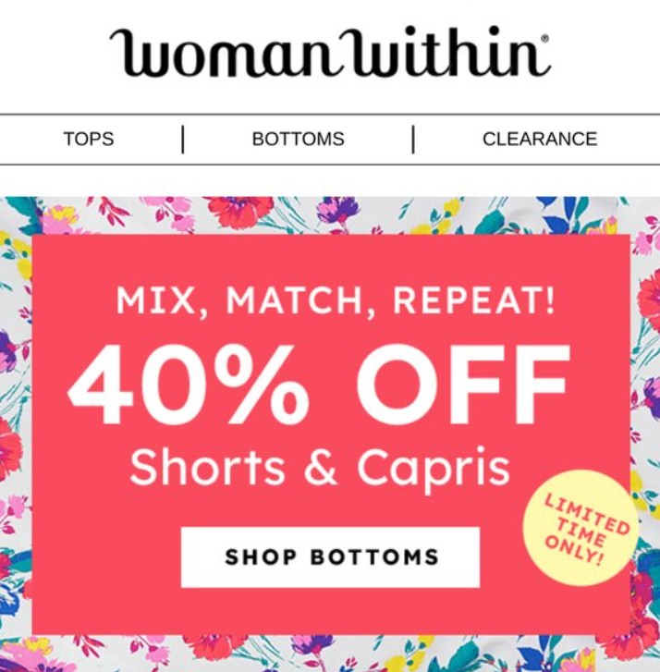Click the floral strip below the banner

330,654
